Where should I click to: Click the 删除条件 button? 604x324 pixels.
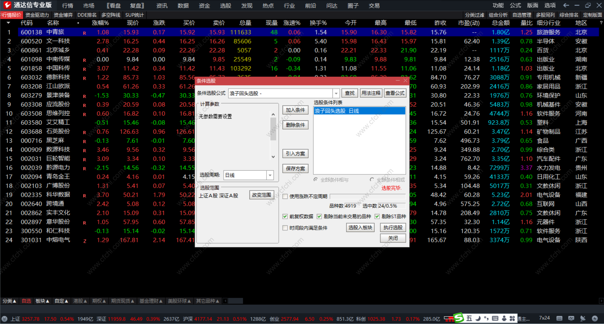pyautogui.click(x=295, y=125)
